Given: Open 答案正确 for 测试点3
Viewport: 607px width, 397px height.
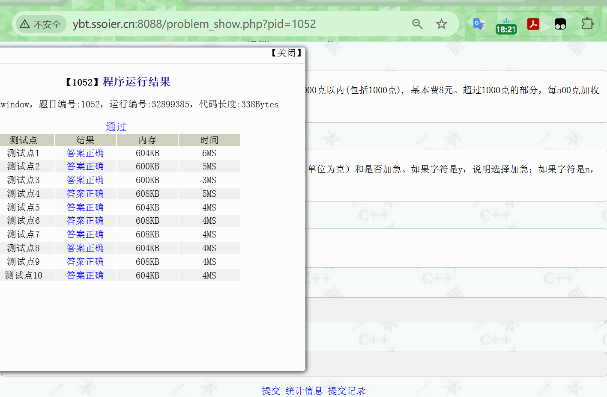Looking at the screenshot, I should [85, 180].
